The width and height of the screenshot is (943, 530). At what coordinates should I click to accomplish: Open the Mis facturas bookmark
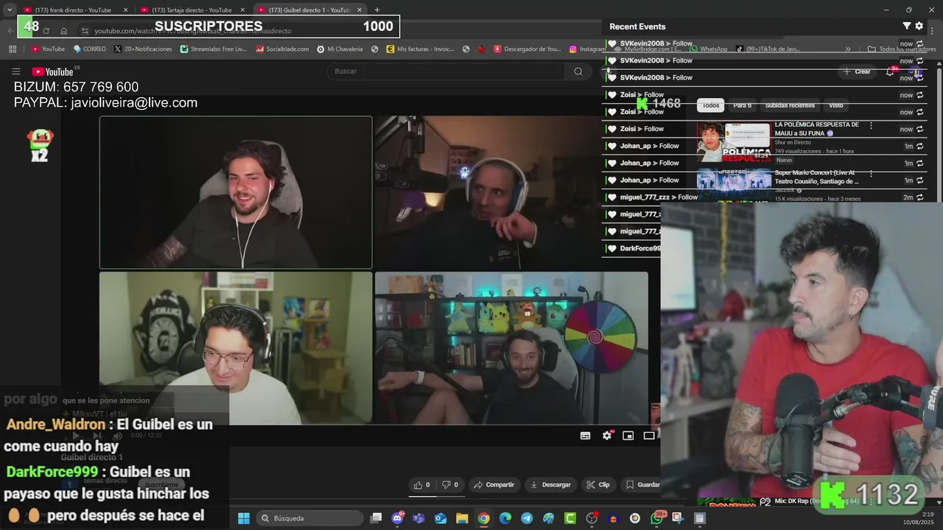coord(420,49)
